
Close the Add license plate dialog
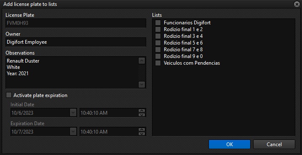[297, 4]
